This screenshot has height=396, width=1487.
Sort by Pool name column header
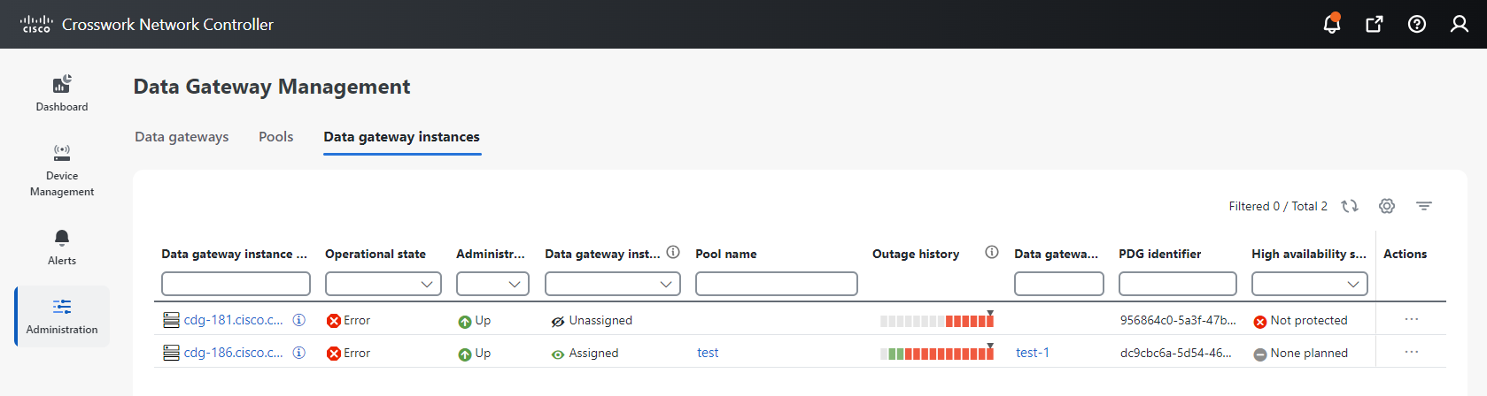click(x=726, y=254)
